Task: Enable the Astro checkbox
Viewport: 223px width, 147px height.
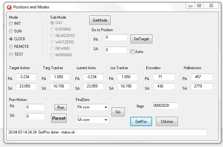Action: point(132,51)
